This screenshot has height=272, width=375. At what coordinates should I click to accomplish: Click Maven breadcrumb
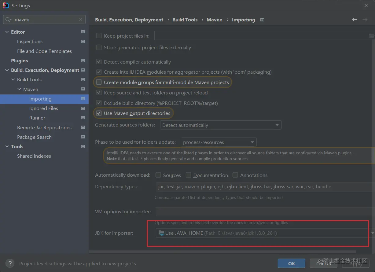point(215,20)
